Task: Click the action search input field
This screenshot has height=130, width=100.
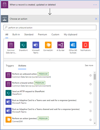Action: pos(50,27)
